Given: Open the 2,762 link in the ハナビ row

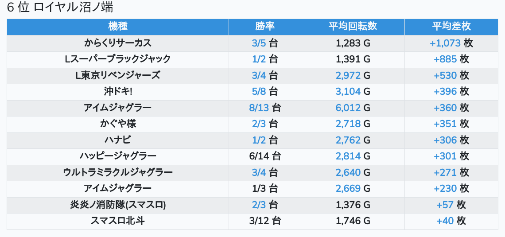Looking at the screenshot, I should click(348, 140).
